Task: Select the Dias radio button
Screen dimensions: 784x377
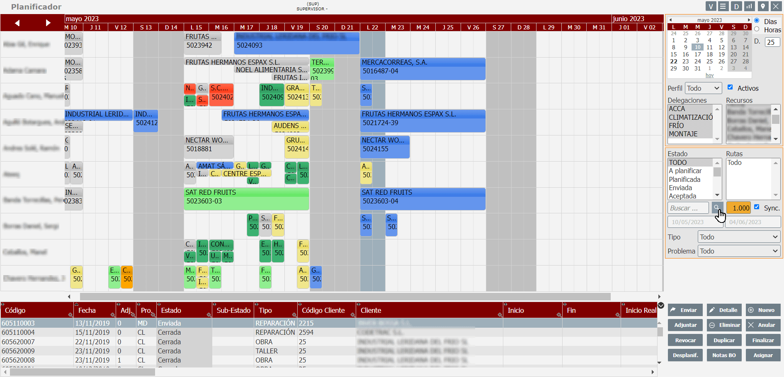Action: pyautogui.click(x=757, y=21)
